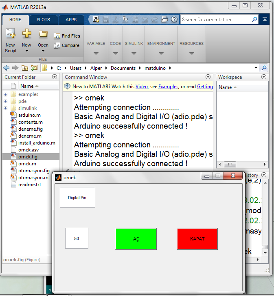The height and width of the screenshot is (296, 274).
Task: Collapse the toolstrip with the top-right arrow
Action: coord(265,19)
